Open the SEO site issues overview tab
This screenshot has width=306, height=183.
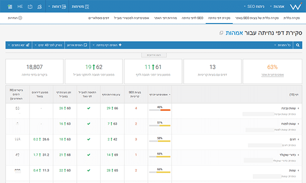[x=257, y=18]
